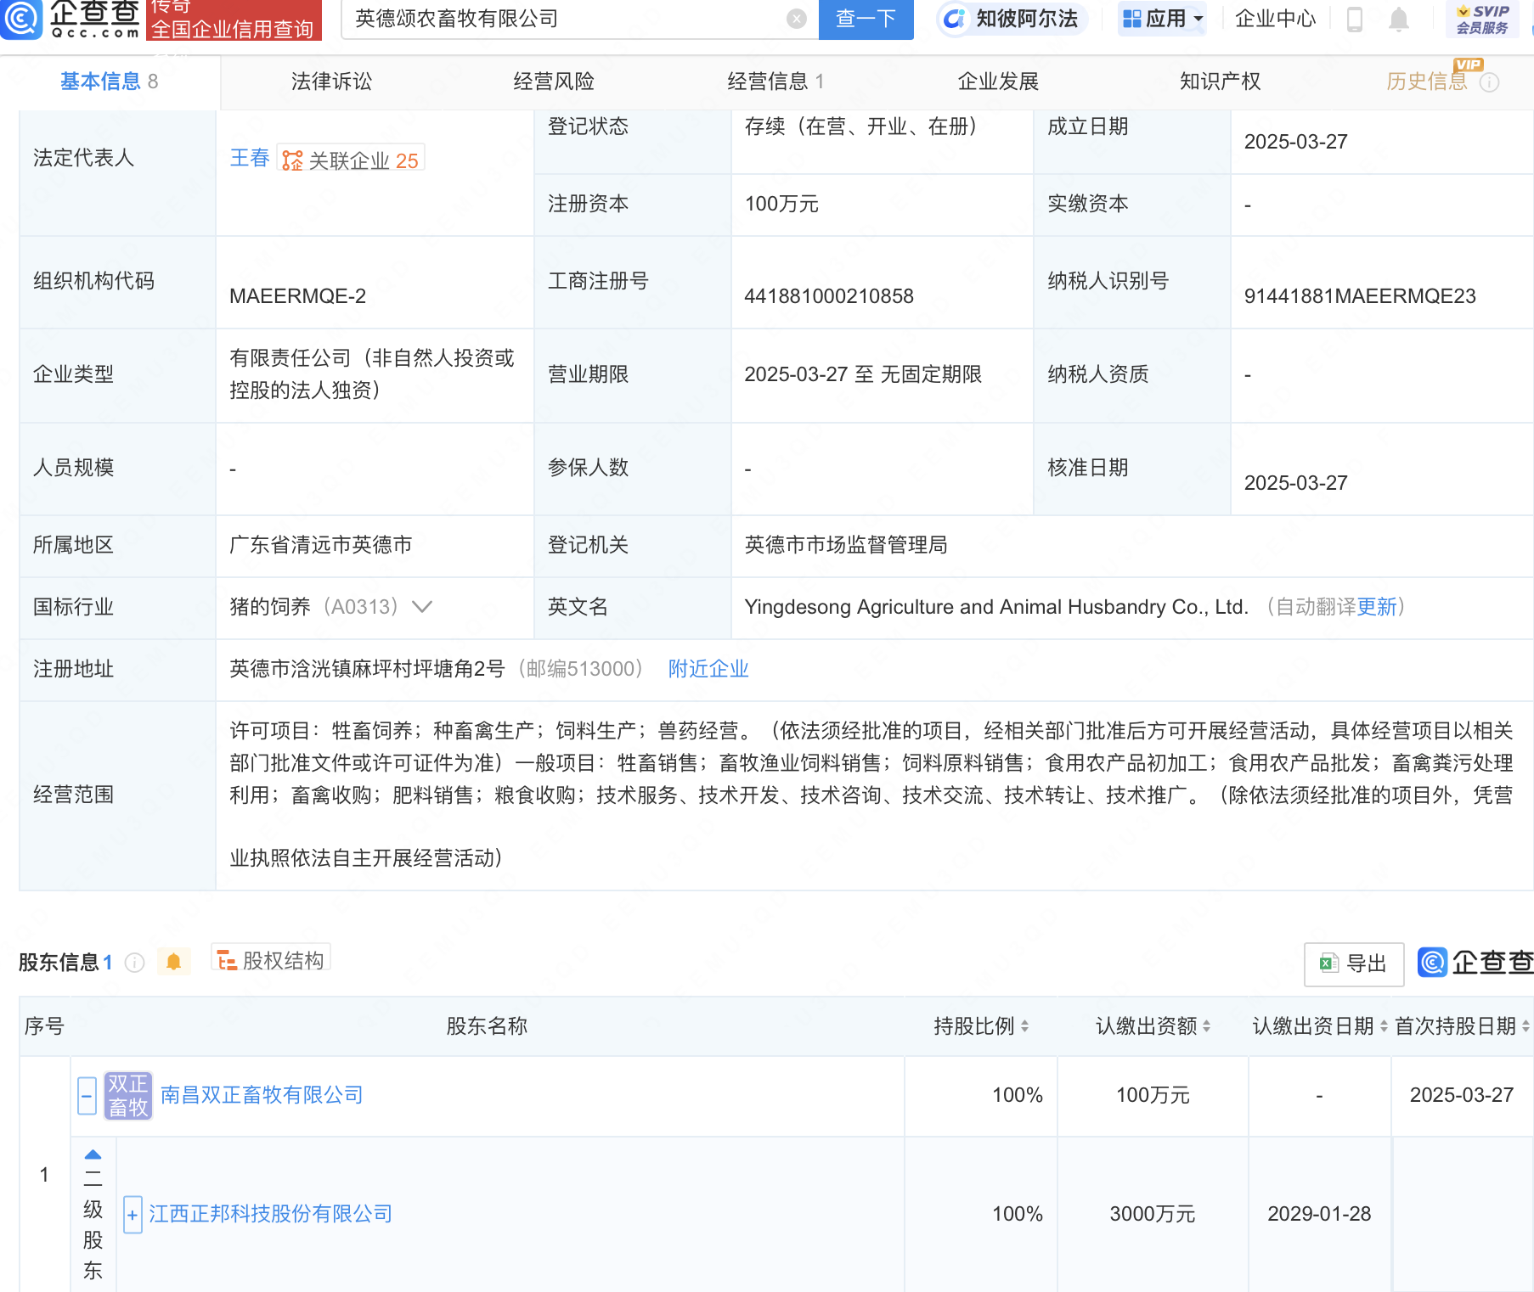Click 附近企业 link
This screenshot has height=1292, width=1534.
(708, 669)
